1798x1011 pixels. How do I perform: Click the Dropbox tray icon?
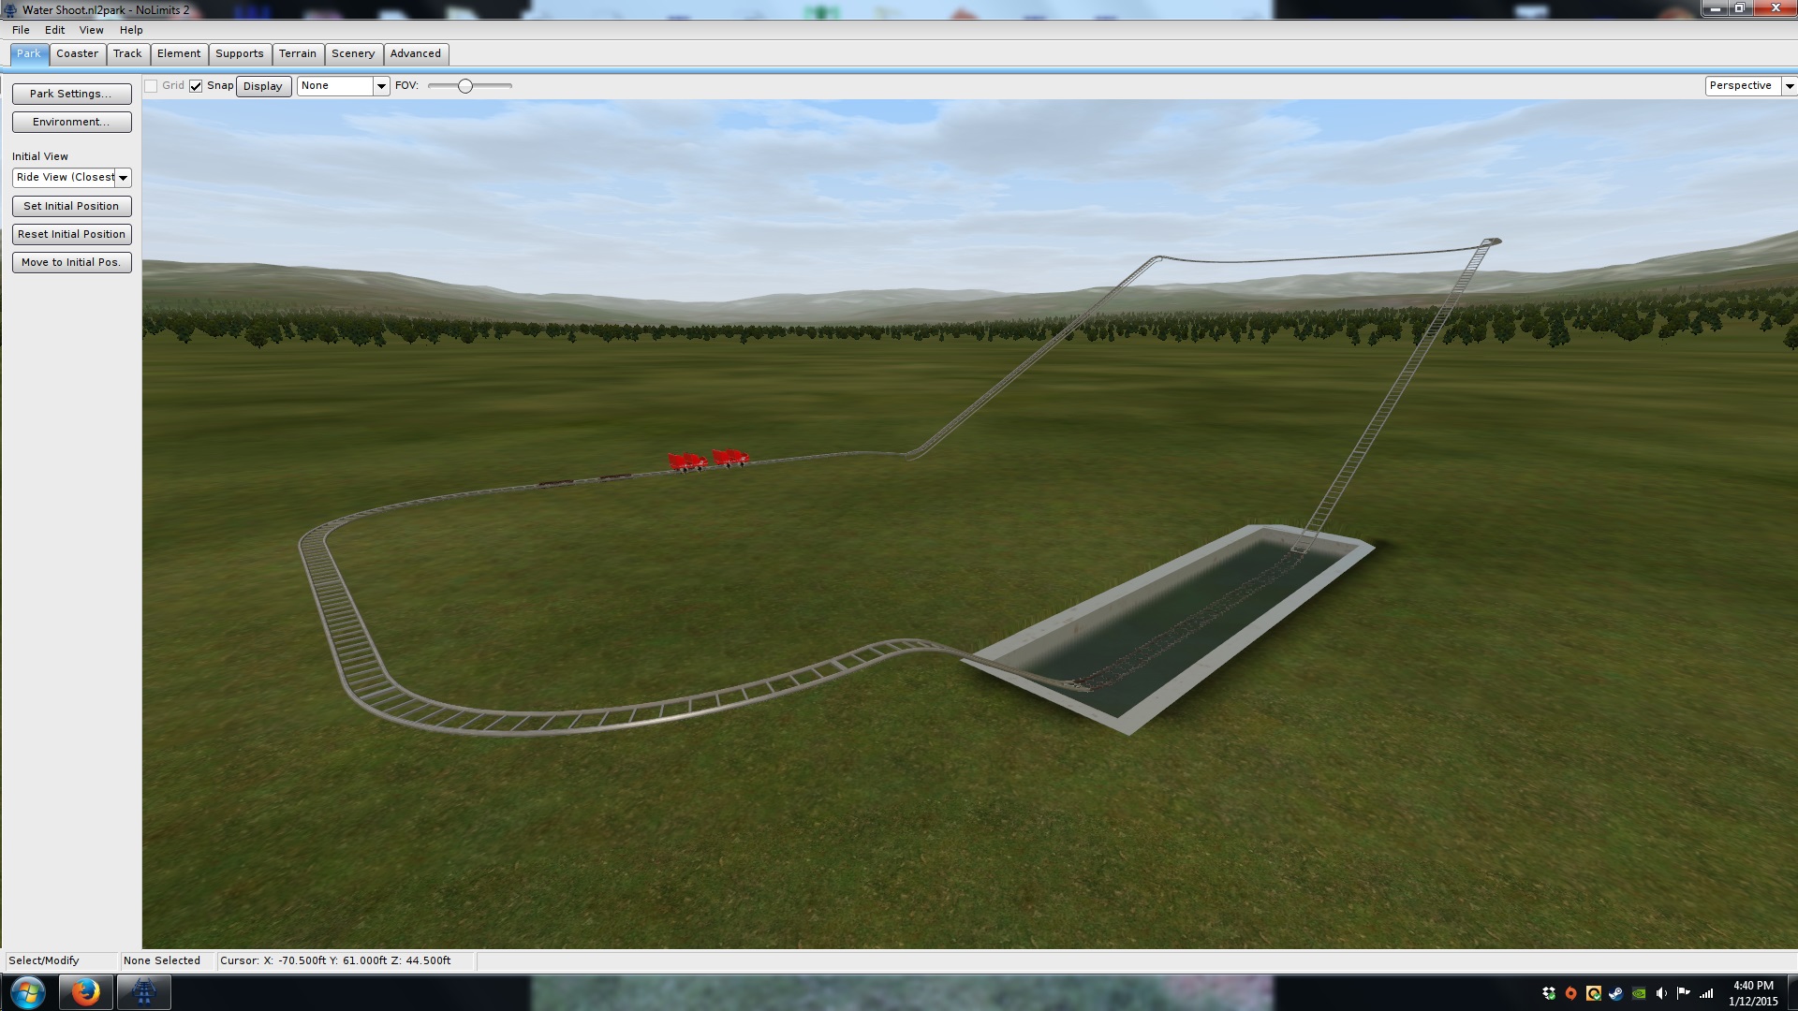coord(1549,993)
